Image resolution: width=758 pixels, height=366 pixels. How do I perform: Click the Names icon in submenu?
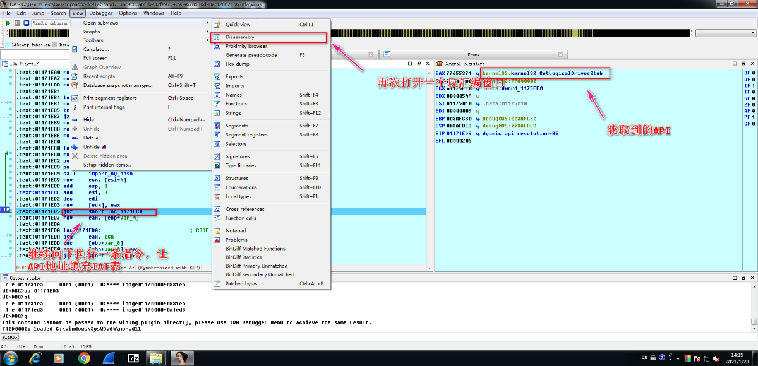tap(217, 95)
